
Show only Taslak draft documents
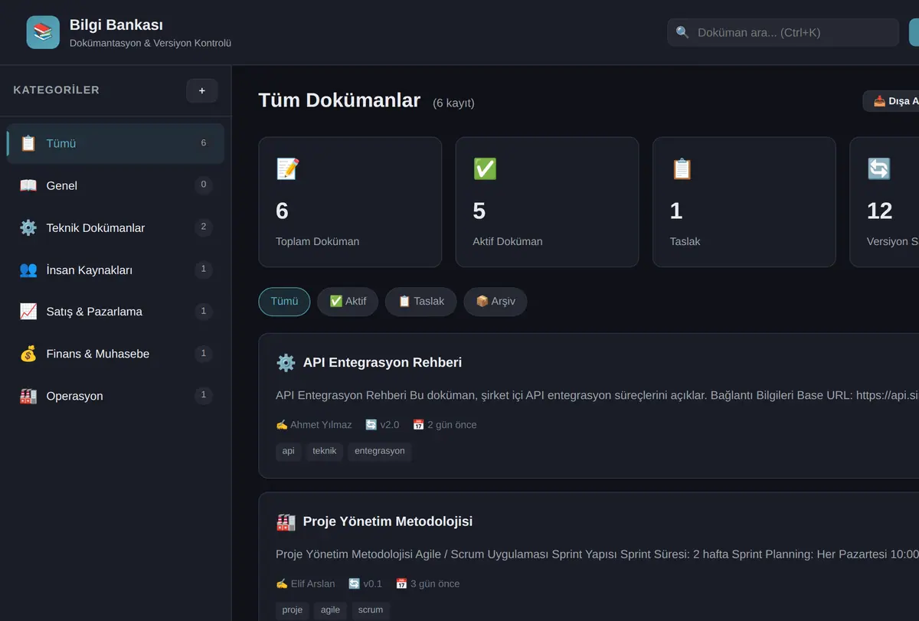(x=420, y=302)
